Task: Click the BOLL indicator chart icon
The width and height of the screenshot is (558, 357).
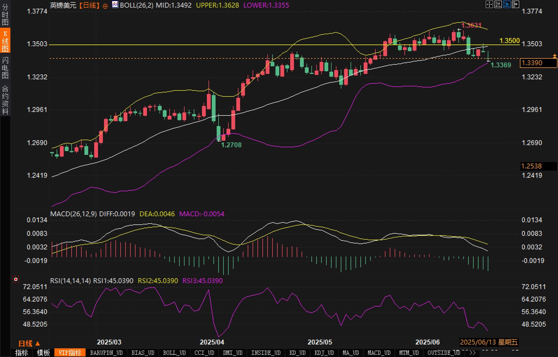Action: [115, 5]
